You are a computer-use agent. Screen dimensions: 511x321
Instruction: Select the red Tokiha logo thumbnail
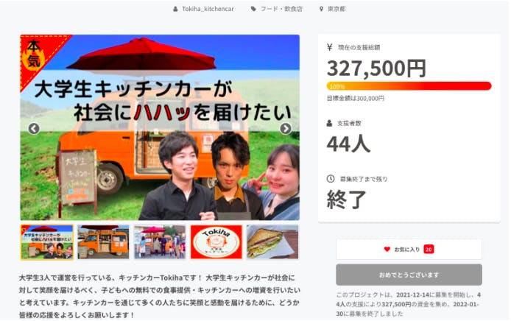[216, 242]
